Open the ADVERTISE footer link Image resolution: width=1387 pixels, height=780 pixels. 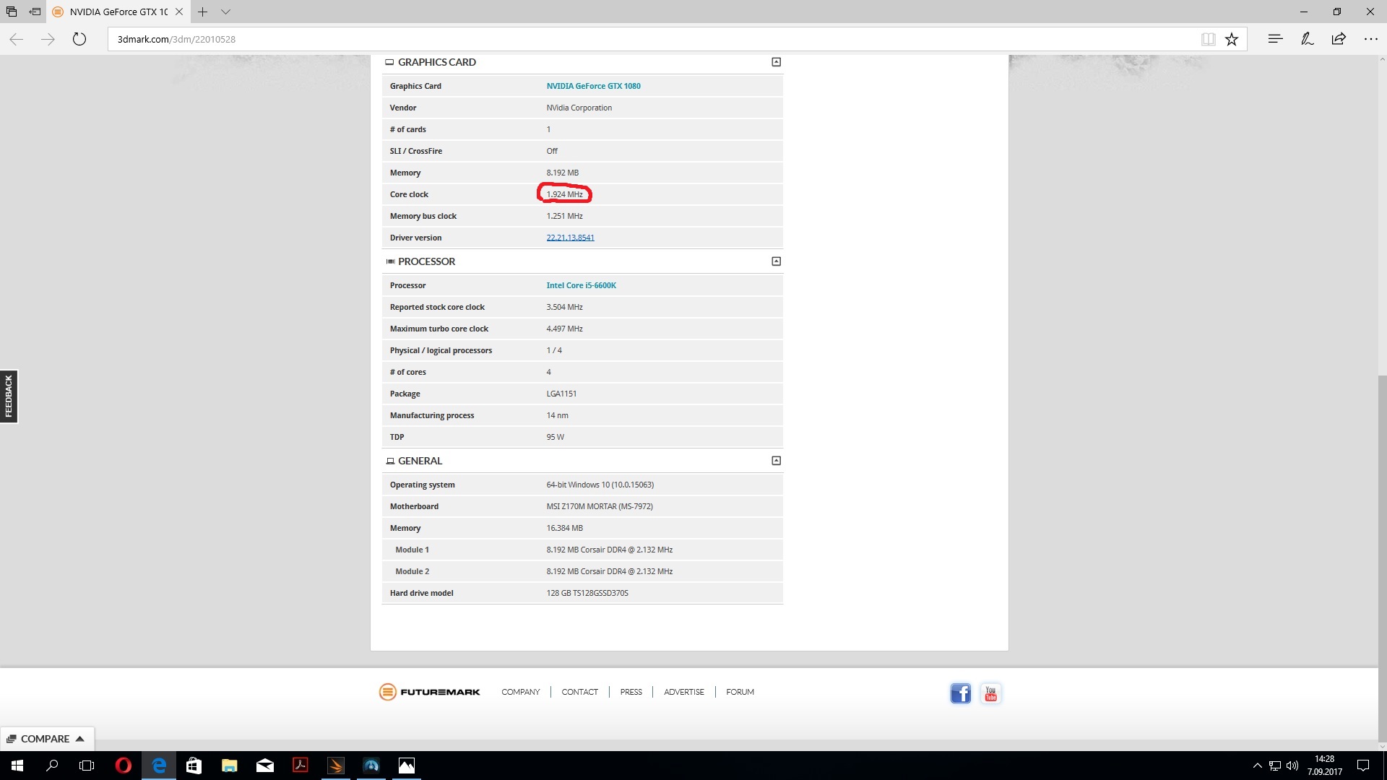click(x=683, y=692)
